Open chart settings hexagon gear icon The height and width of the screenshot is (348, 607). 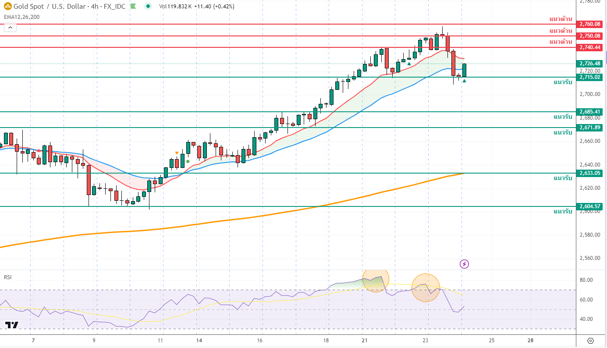pyautogui.click(x=590, y=341)
